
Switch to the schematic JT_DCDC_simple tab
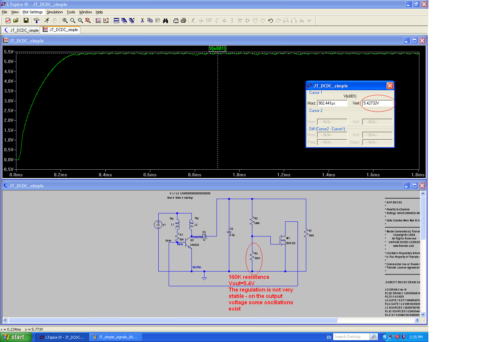coord(21,30)
